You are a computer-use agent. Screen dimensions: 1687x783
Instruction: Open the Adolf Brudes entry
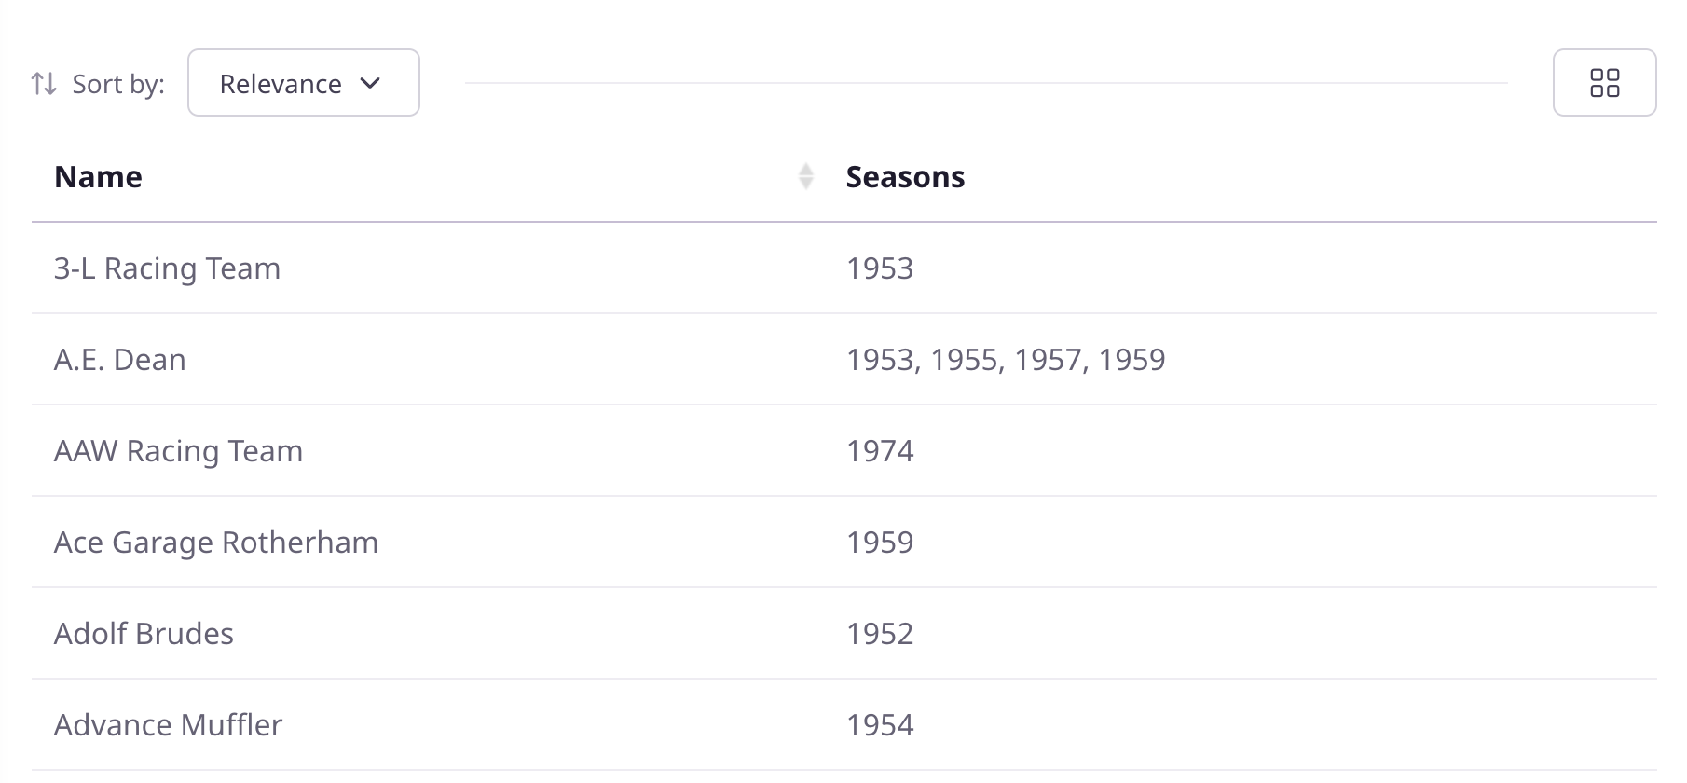point(144,634)
